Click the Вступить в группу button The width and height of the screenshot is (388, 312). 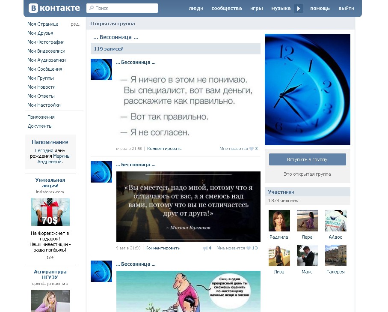(307, 159)
